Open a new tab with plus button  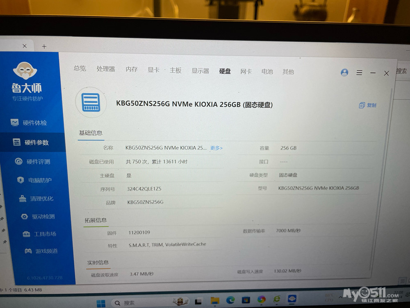point(44,47)
